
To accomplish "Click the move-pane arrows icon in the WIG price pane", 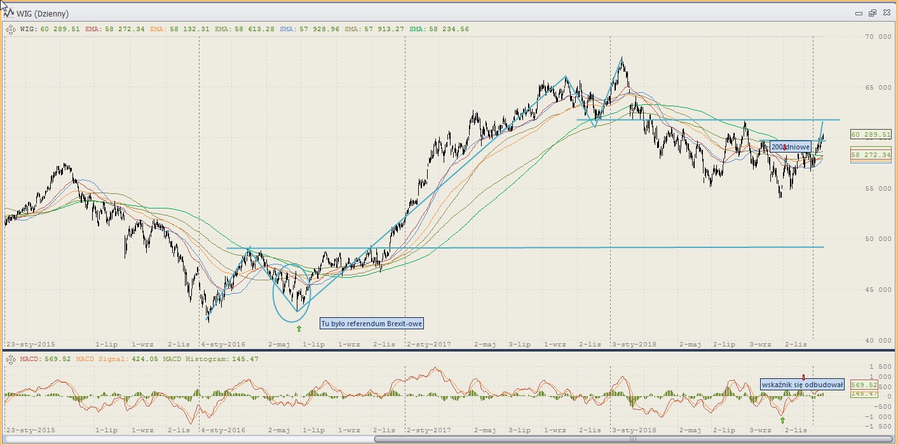I will coord(10,29).
